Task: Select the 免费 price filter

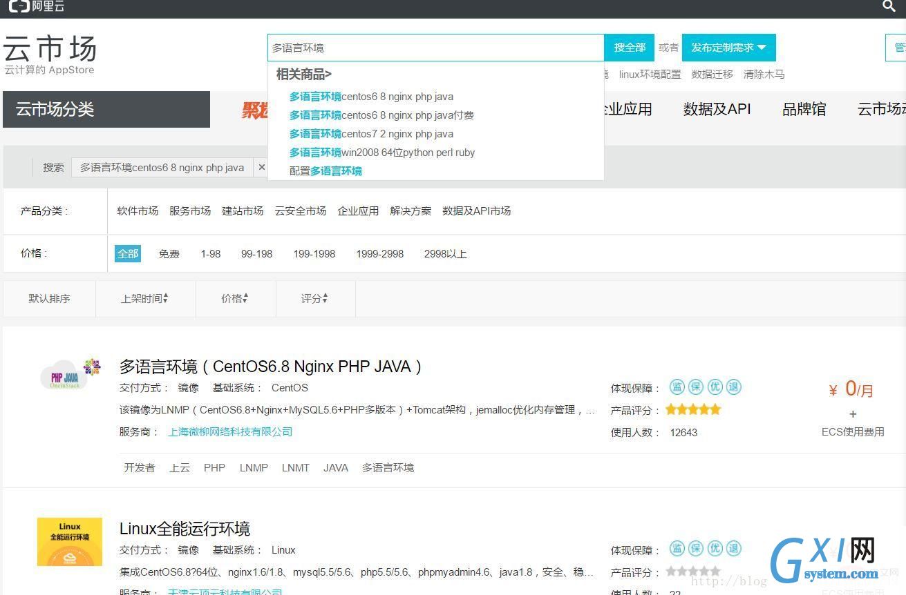Action: click(x=169, y=254)
